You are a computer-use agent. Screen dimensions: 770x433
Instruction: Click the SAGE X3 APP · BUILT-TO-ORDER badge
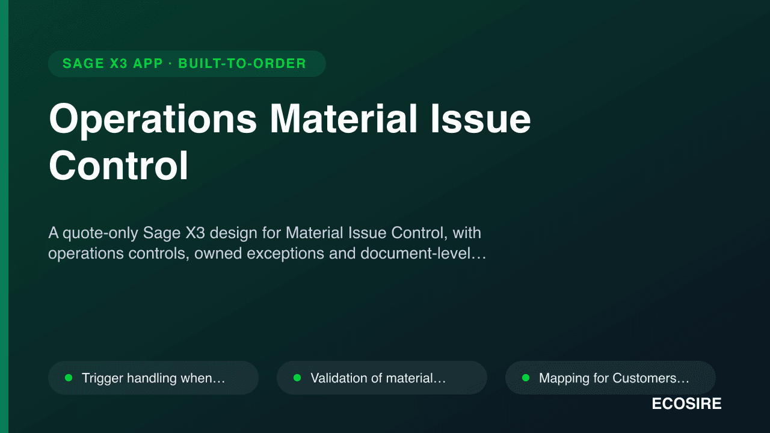(x=187, y=64)
